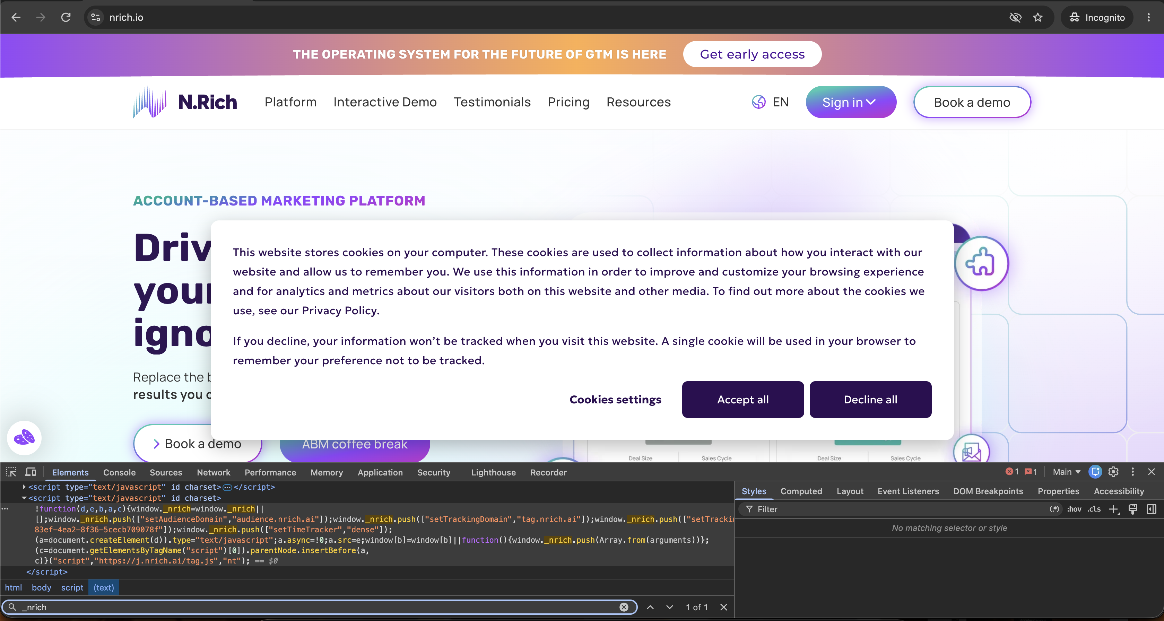
Task: Open the Resources navigation menu
Action: tap(639, 102)
